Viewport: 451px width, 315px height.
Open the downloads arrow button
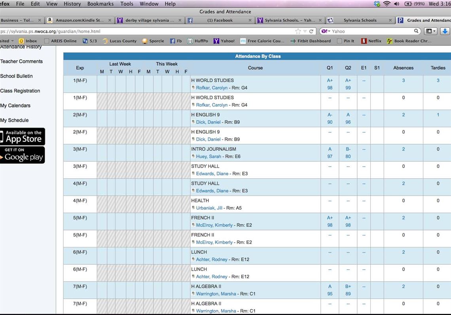(x=445, y=31)
